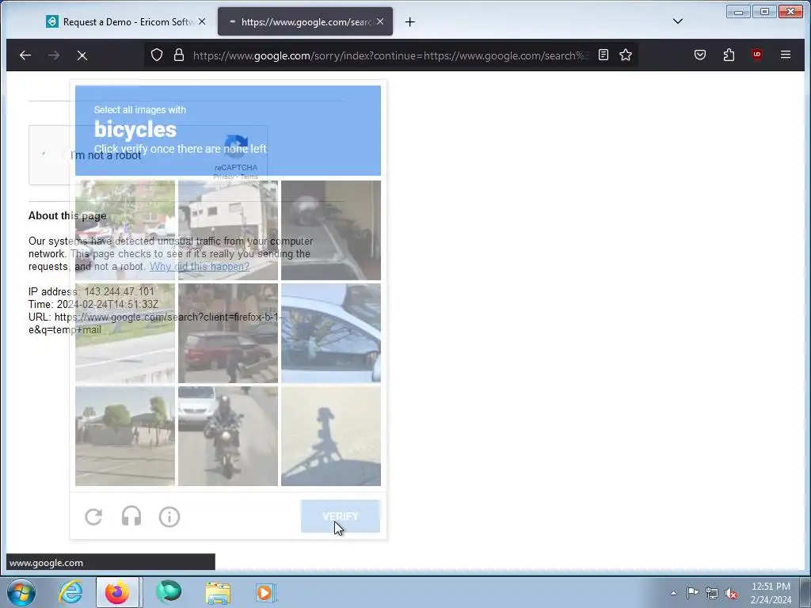Viewport: 811px width, 608px height.
Task: Click the IP address 143.244.47.101 text
Action: tap(119, 291)
